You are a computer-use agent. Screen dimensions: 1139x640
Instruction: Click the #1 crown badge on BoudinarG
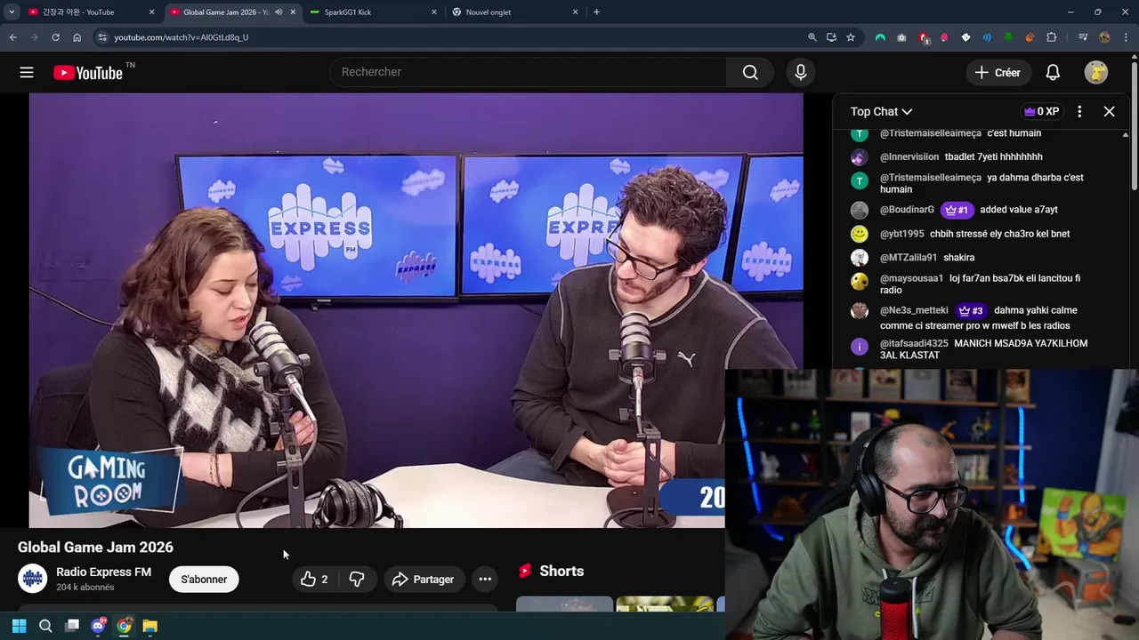pos(957,210)
